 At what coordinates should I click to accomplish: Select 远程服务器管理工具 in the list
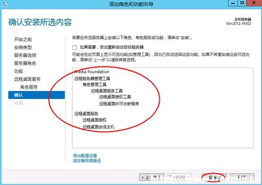pos(92,79)
